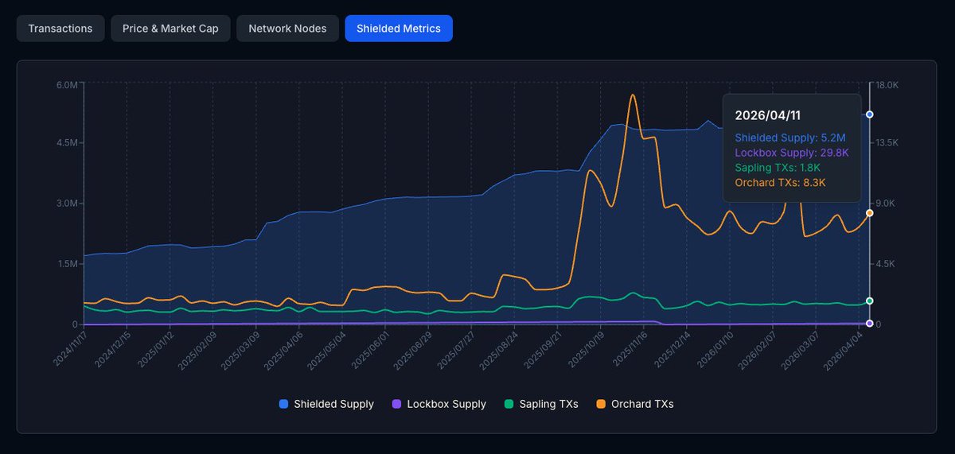Select blue Shielded Supply data point marker
This screenshot has width=955, height=454.
[869, 114]
